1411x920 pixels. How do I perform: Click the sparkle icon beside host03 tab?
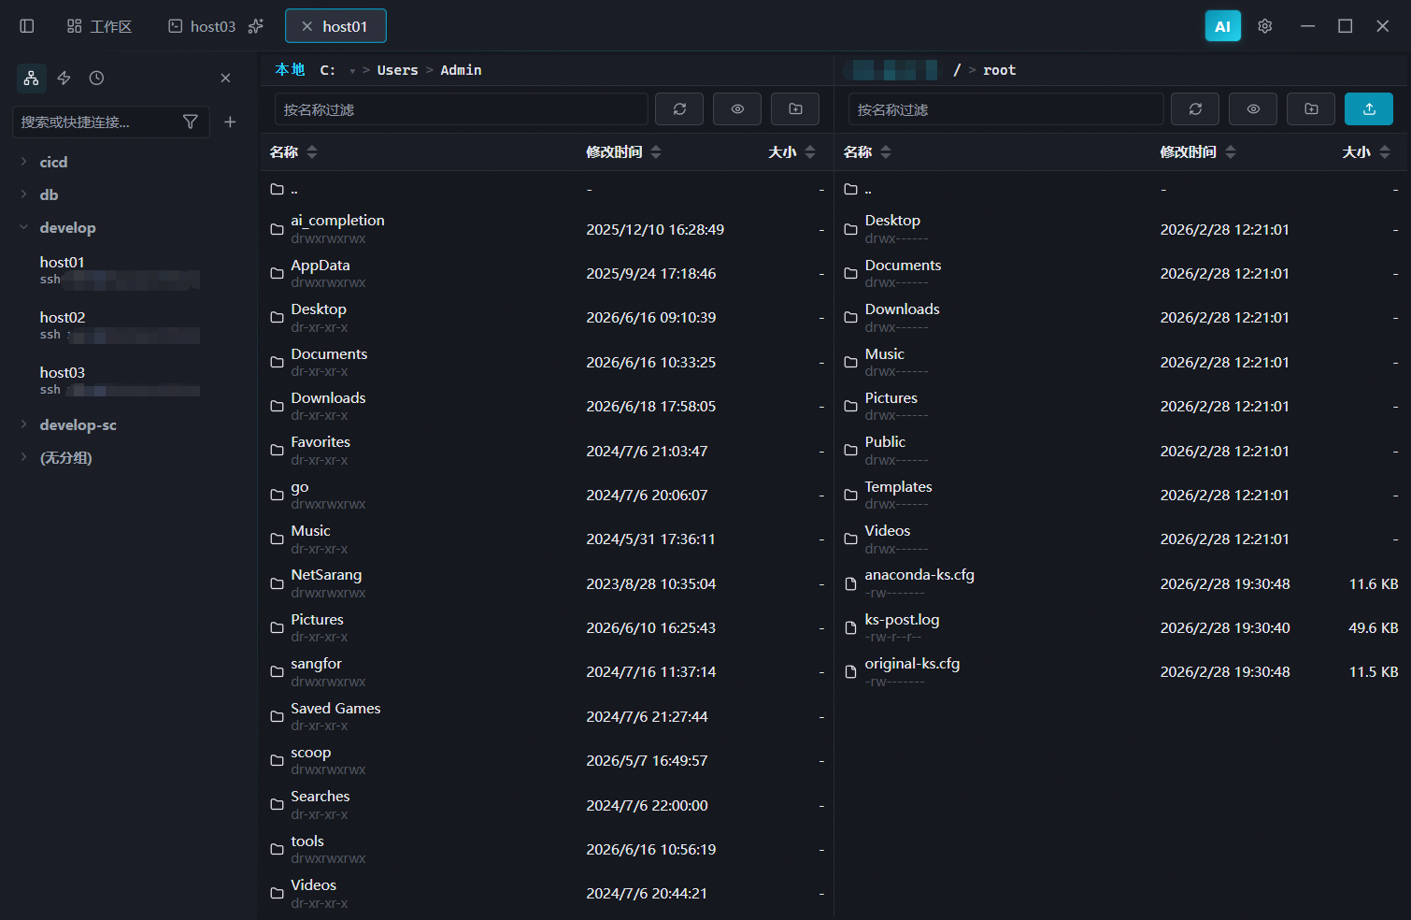256,26
